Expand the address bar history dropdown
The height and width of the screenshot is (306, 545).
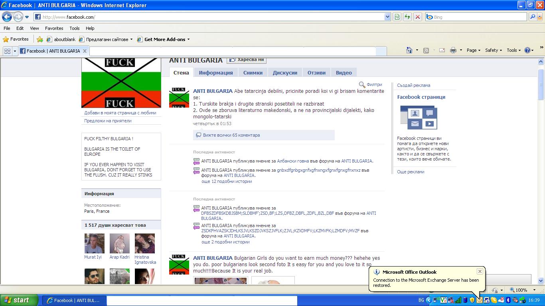[387, 17]
